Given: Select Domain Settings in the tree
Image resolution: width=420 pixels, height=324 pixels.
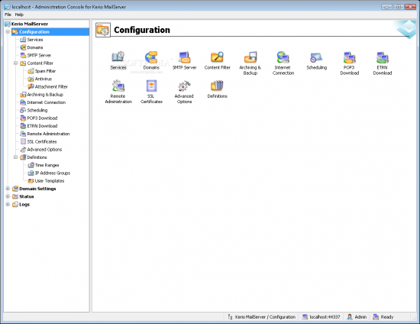Looking at the screenshot, I should 37,189.
